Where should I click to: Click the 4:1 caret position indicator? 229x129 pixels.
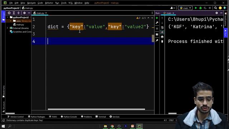[165, 120]
